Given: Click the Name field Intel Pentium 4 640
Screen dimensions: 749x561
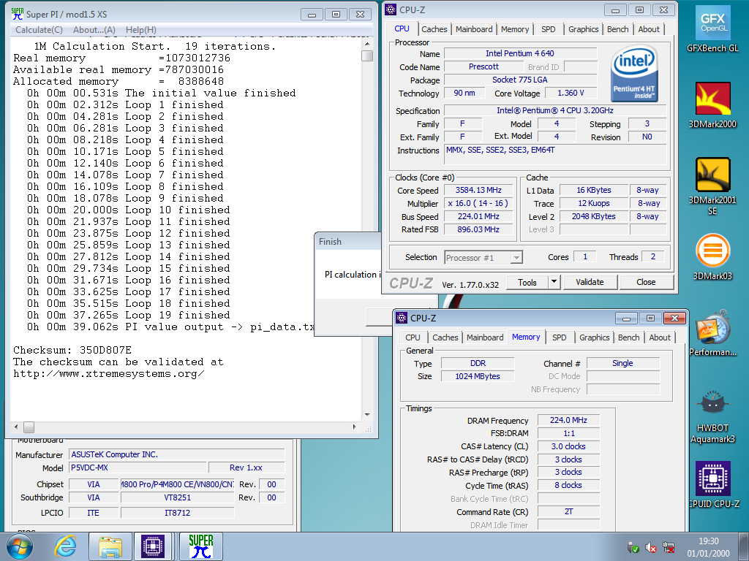Looking at the screenshot, I should pyautogui.click(x=520, y=53).
